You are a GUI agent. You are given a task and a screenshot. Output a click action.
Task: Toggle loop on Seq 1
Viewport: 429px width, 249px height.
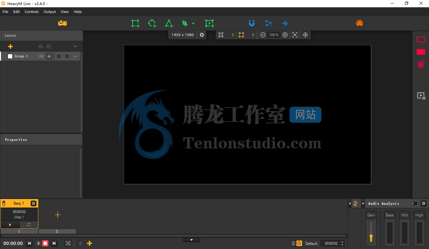pyautogui.click(x=29, y=225)
